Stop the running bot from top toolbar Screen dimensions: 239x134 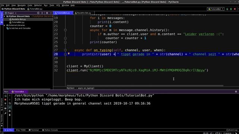tap(235, 9)
